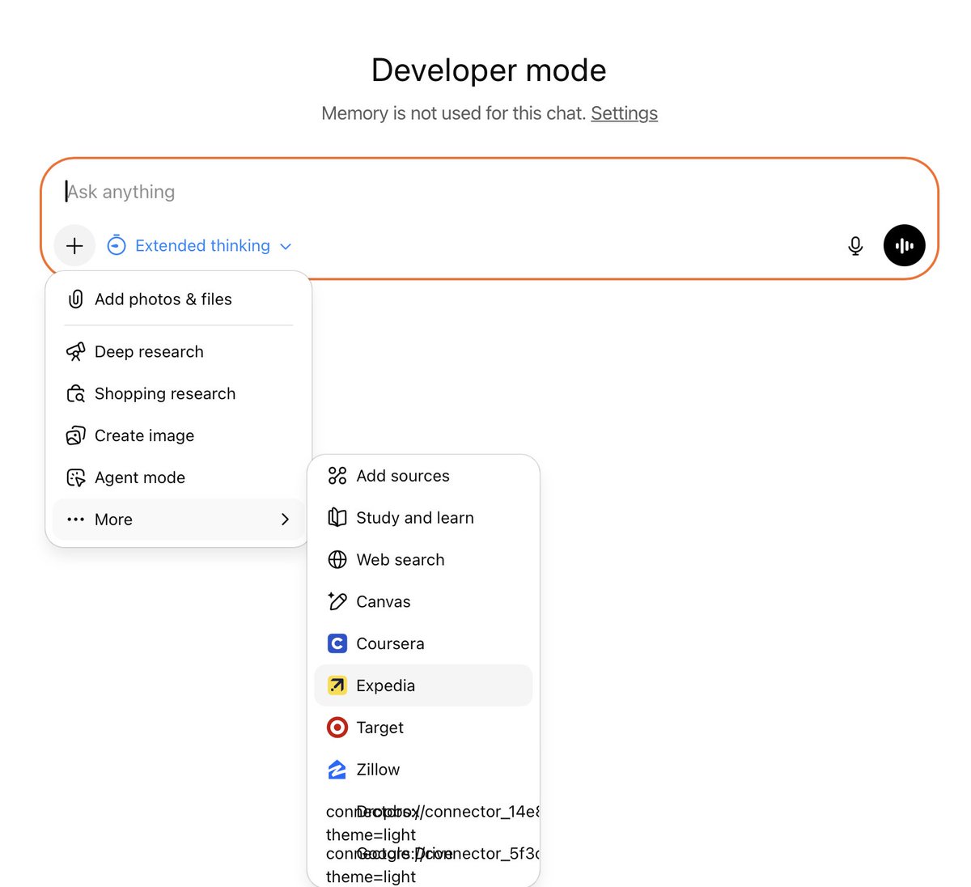Open the Extended thinking dropdown chevron
Screen dimensions: 971x887
point(285,246)
